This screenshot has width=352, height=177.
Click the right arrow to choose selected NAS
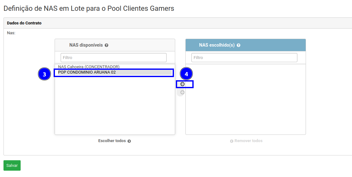coord(183,84)
